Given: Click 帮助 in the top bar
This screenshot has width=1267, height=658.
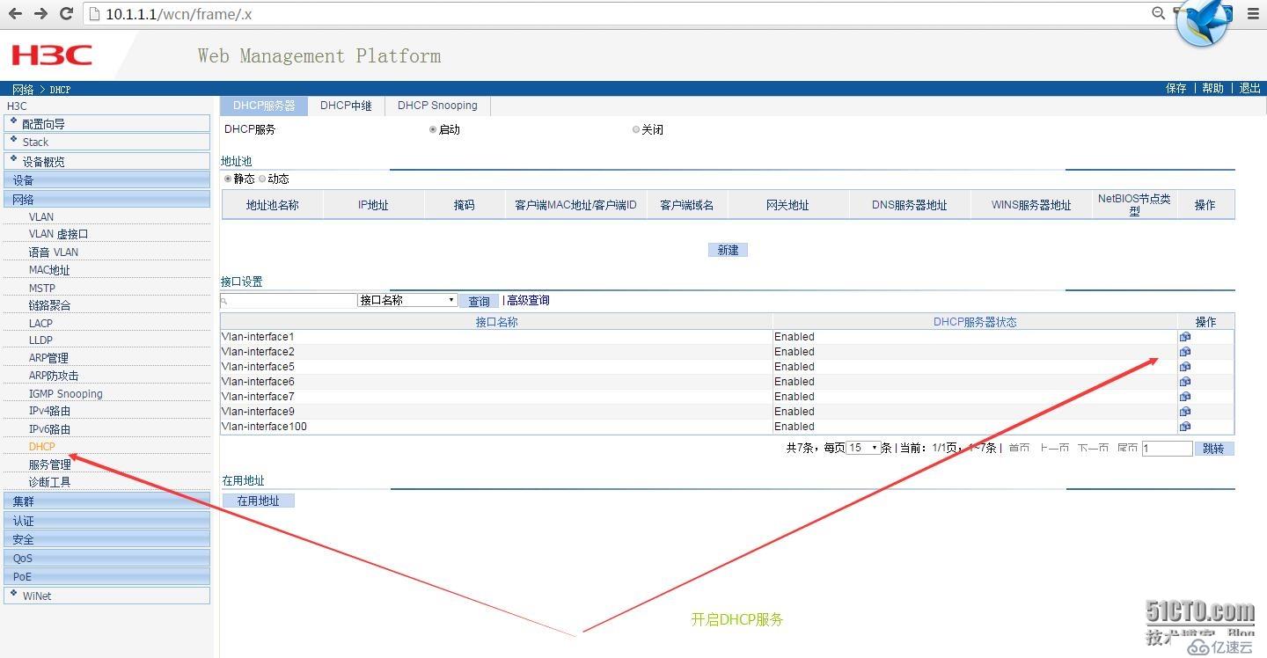Looking at the screenshot, I should [1213, 88].
